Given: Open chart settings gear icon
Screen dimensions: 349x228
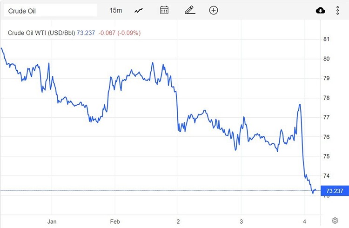Looking at the screenshot, I should point(335,220).
